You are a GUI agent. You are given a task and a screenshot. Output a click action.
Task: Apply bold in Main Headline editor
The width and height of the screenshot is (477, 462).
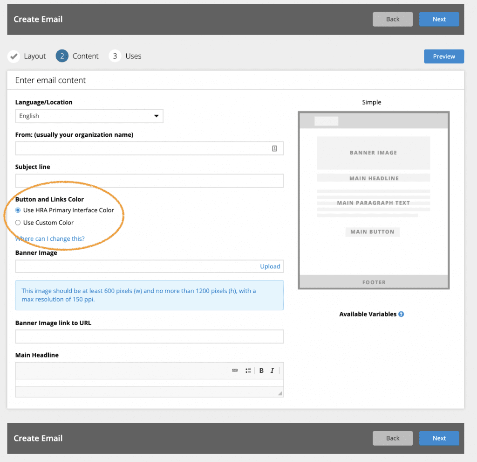pyautogui.click(x=261, y=370)
